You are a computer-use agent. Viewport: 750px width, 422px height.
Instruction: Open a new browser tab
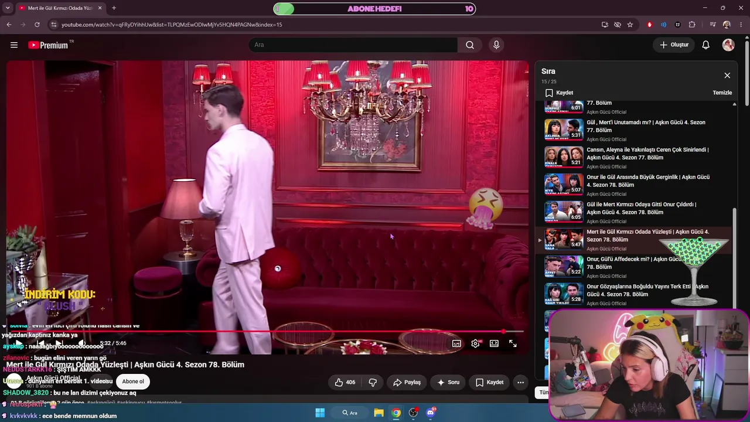pyautogui.click(x=114, y=8)
